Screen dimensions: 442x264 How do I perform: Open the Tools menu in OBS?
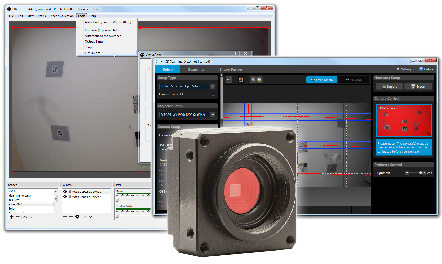click(81, 16)
